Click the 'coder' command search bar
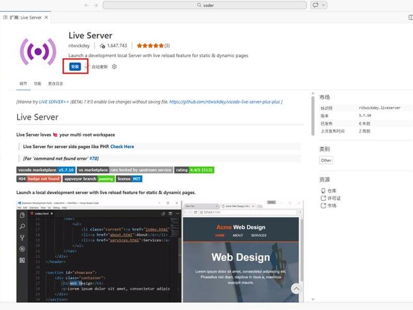The height and width of the screenshot is (310, 413). click(204, 5)
